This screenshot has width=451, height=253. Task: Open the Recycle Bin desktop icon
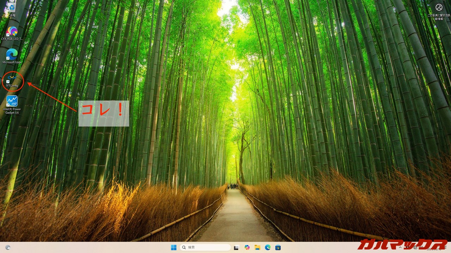click(12, 8)
